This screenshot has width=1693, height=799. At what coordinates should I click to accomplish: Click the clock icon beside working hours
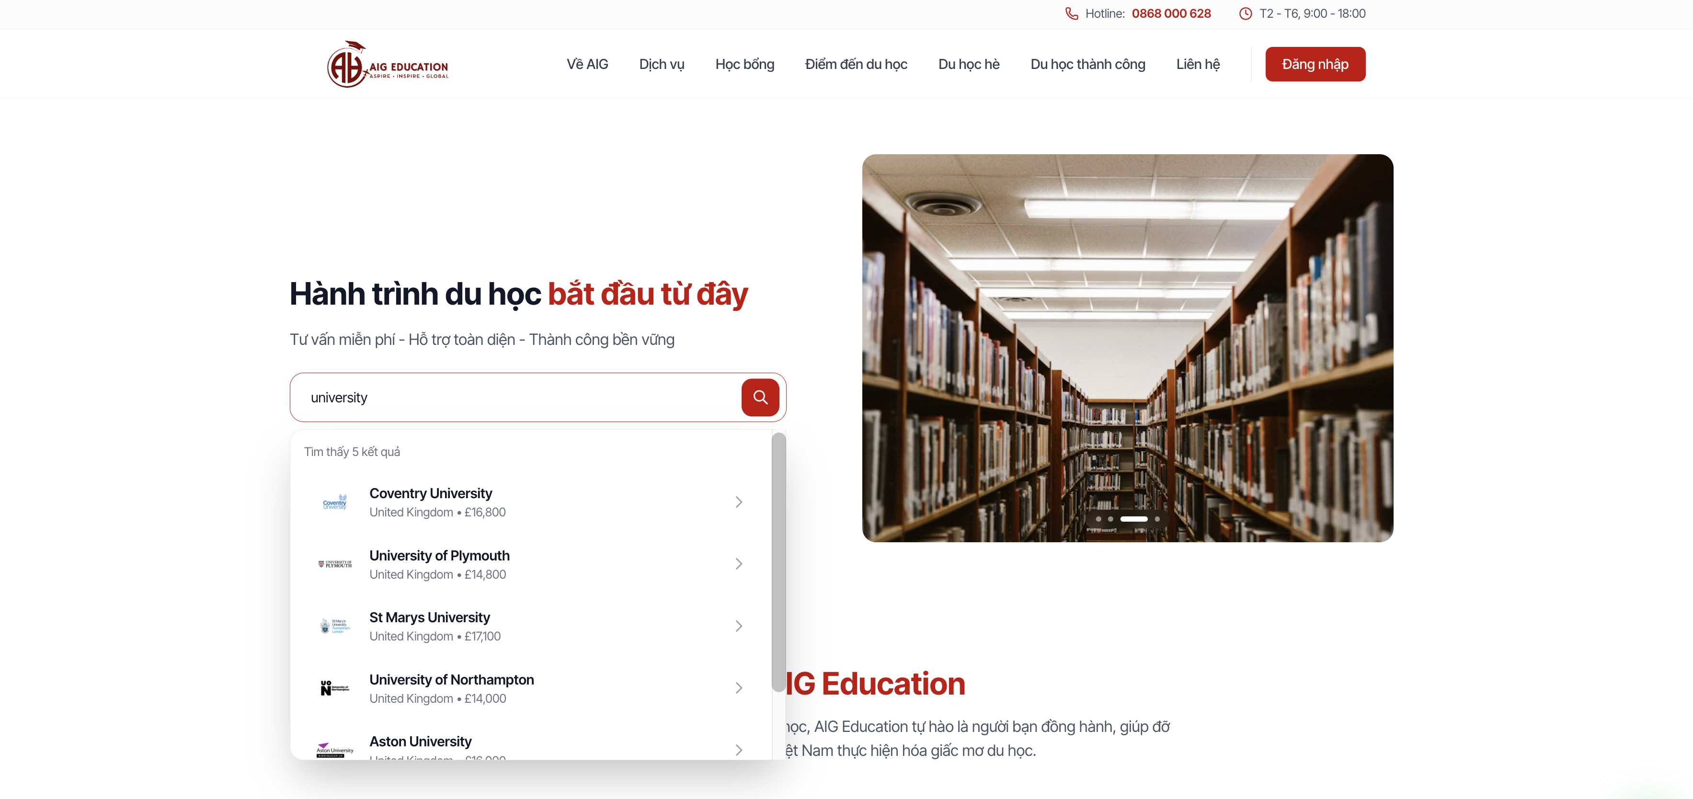point(1246,13)
